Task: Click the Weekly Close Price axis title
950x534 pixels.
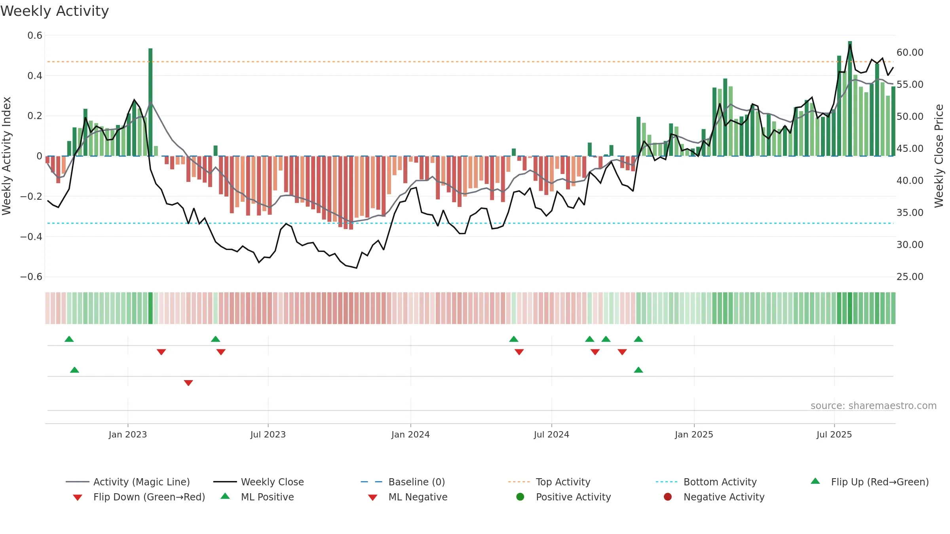Action: click(939, 156)
